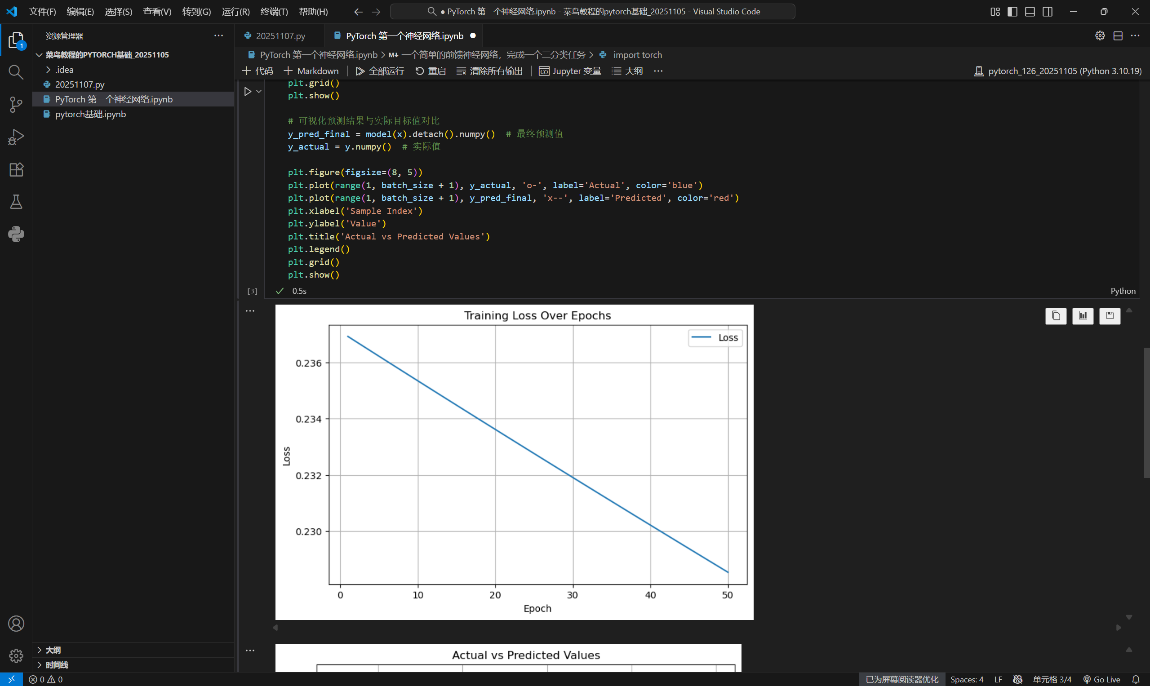
Task: Split the editor with the layout icon
Action: coord(1118,35)
